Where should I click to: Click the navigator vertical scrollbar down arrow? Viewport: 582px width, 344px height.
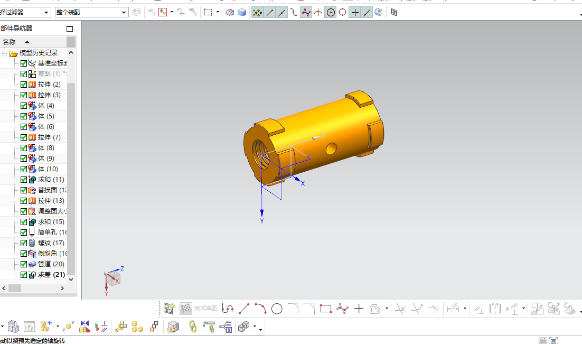[71, 280]
